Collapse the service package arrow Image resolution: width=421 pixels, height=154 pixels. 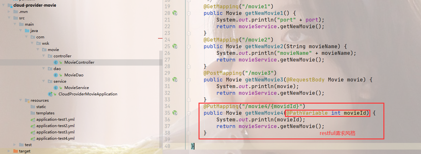(44, 81)
